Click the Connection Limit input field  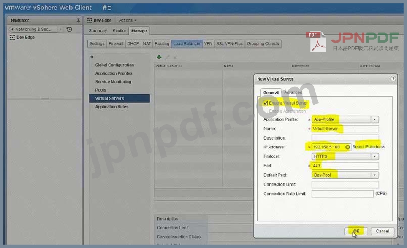[x=345, y=184]
